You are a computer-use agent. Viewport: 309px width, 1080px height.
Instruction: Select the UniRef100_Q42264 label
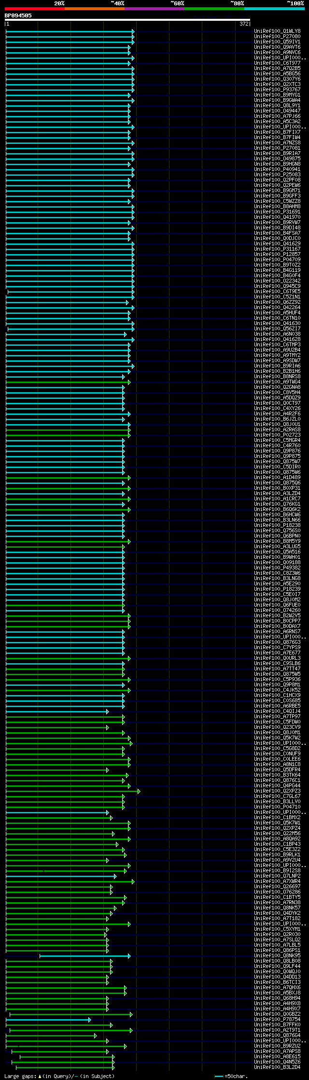pyautogui.click(x=277, y=308)
